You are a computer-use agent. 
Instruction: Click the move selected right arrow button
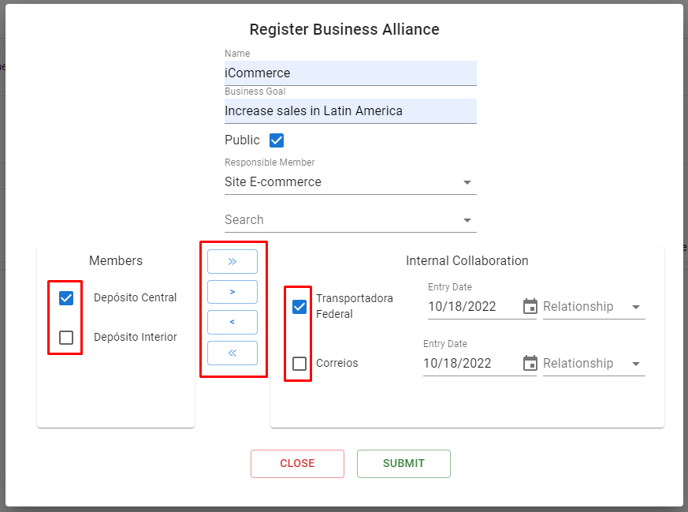pyautogui.click(x=232, y=292)
